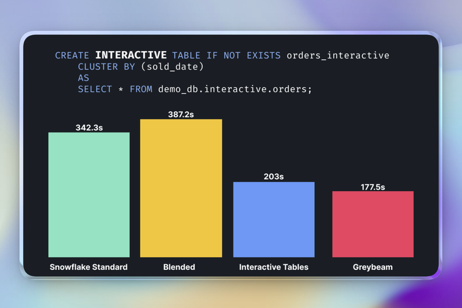Click the "IF NOT EXISTS" clause
This screenshot has width=462, height=308.
pyautogui.click(x=244, y=55)
